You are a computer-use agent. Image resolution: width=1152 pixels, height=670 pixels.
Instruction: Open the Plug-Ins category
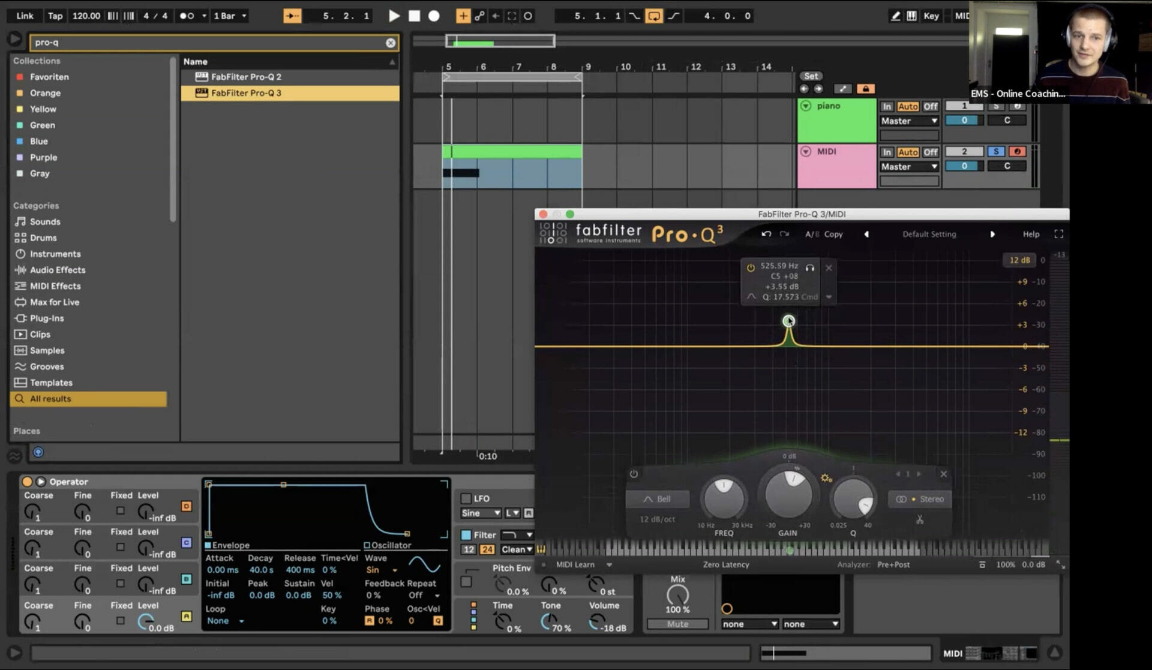pos(47,319)
